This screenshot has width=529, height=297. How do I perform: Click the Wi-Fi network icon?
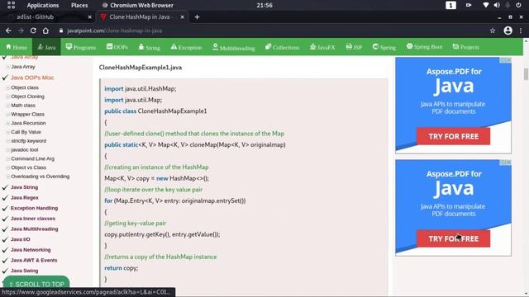[x=485, y=5]
